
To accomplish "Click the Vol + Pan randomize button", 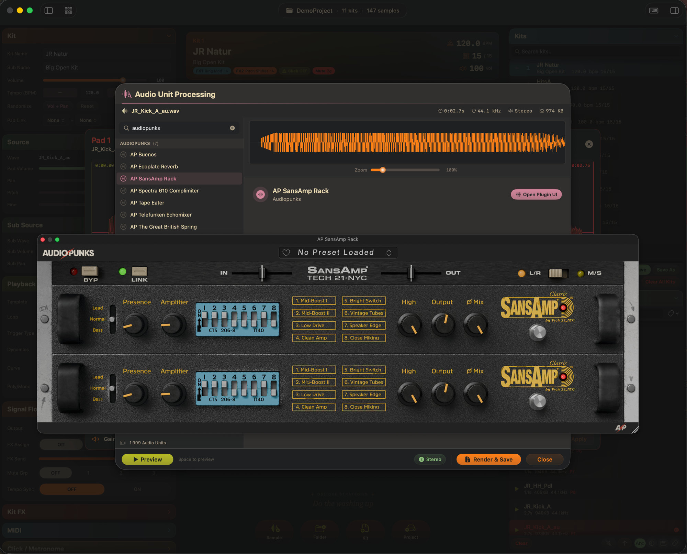I will (x=58, y=106).
